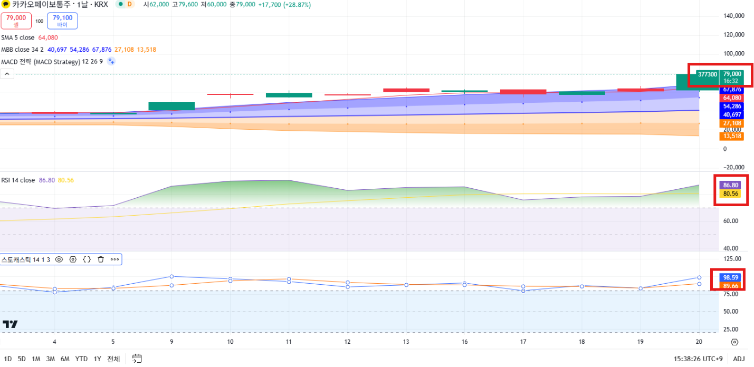Select the 전체 (all) time range
Screen dimensions: 754x367
click(x=113, y=359)
